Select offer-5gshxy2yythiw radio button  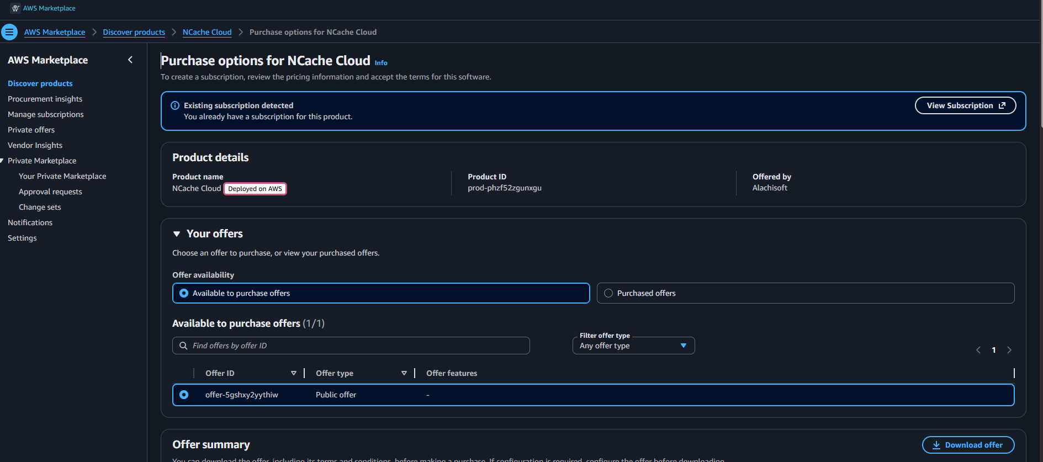point(184,395)
